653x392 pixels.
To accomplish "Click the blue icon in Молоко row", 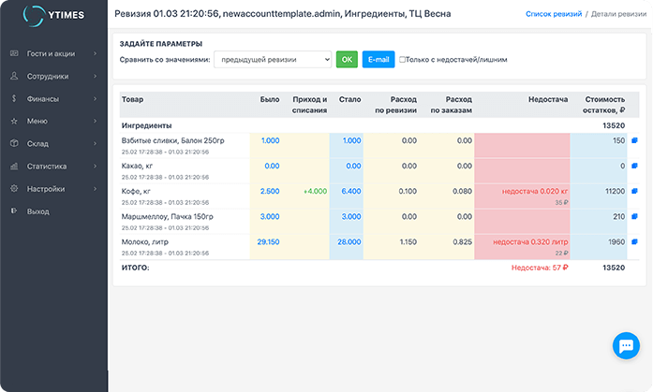I will (634, 241).
